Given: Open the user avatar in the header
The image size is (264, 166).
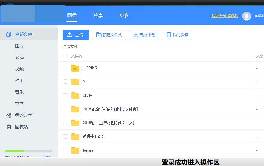Looking at the screenshot, I should (x=247, y=16).
